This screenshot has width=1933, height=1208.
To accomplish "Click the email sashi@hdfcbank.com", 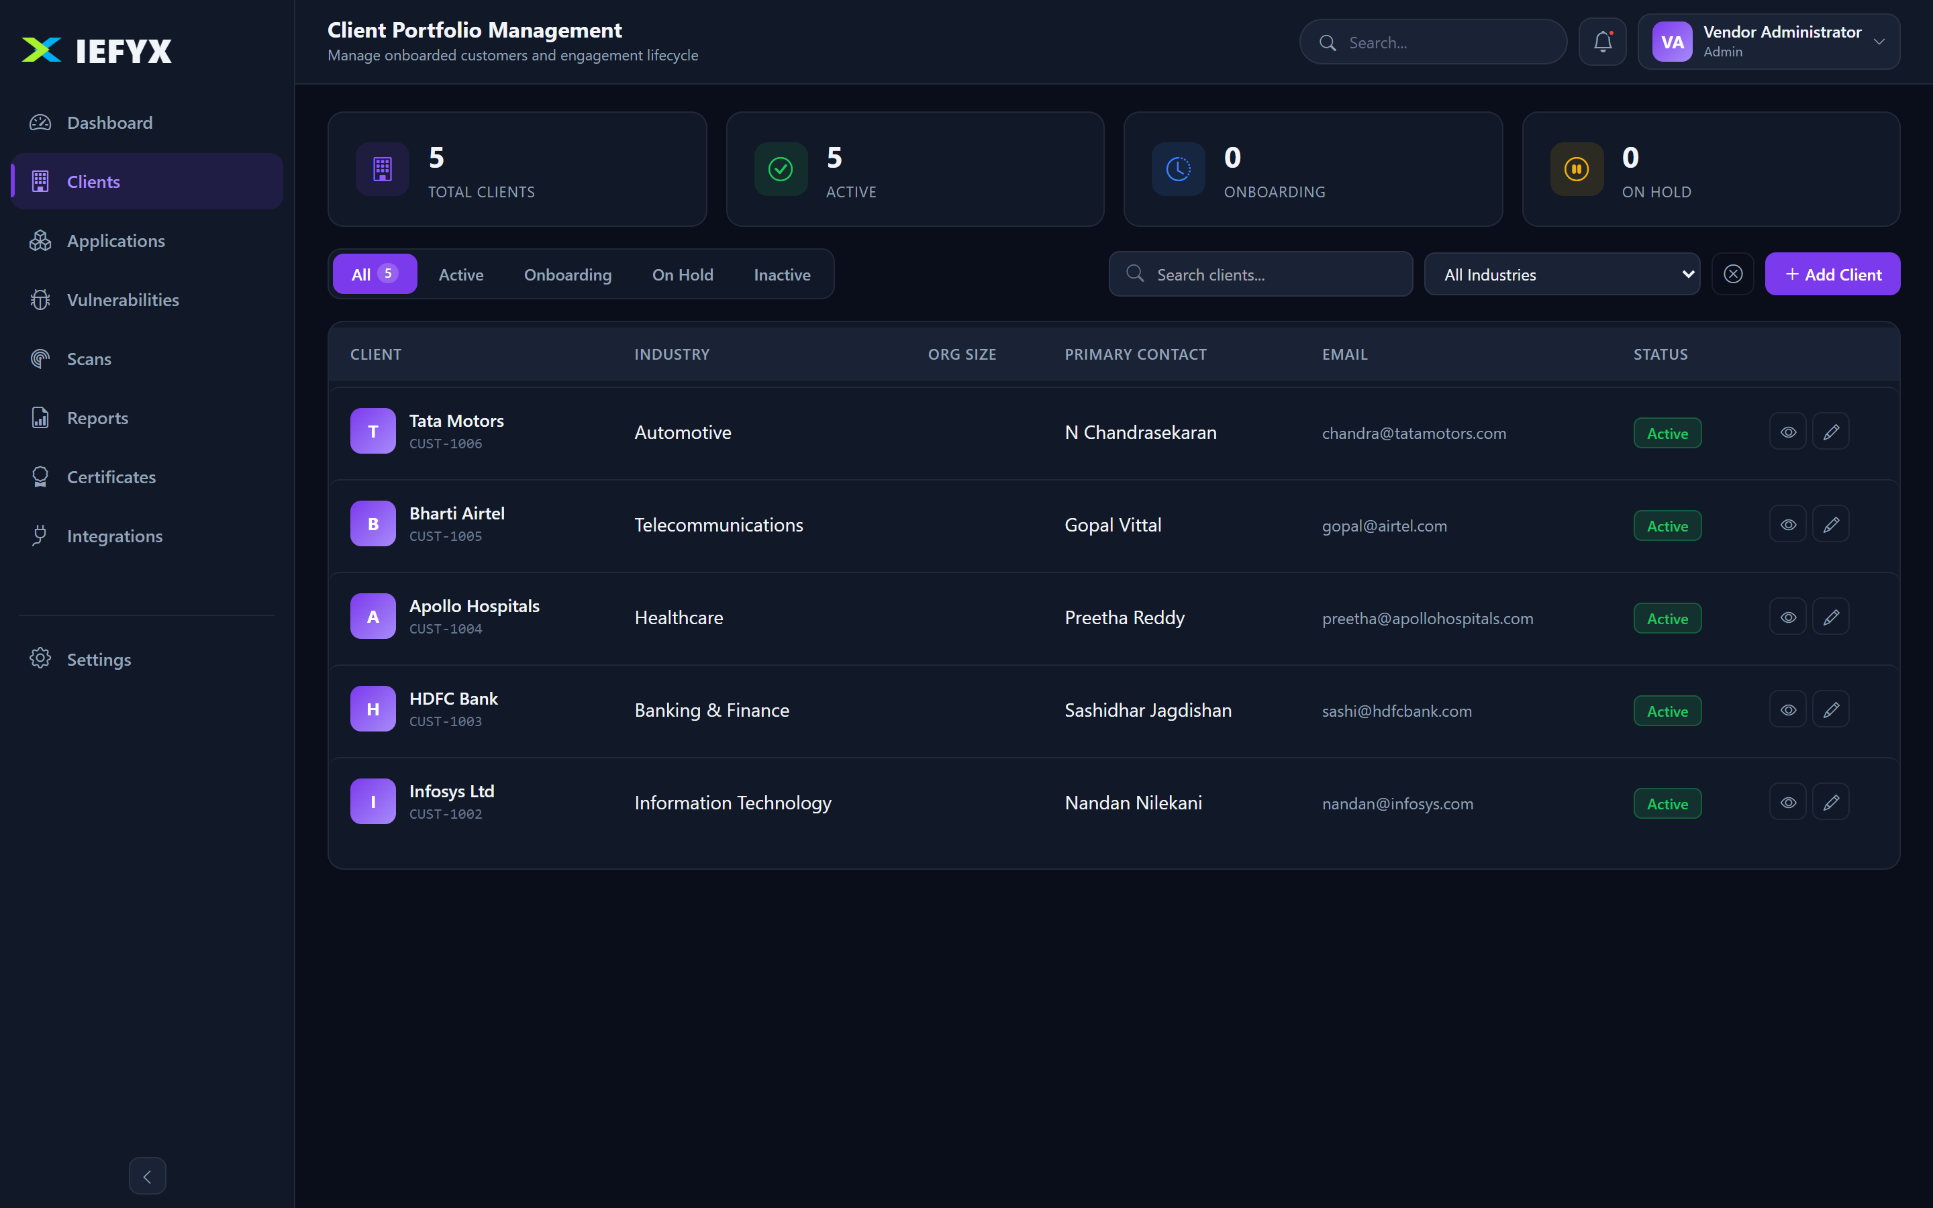I will coord(1396,711).
